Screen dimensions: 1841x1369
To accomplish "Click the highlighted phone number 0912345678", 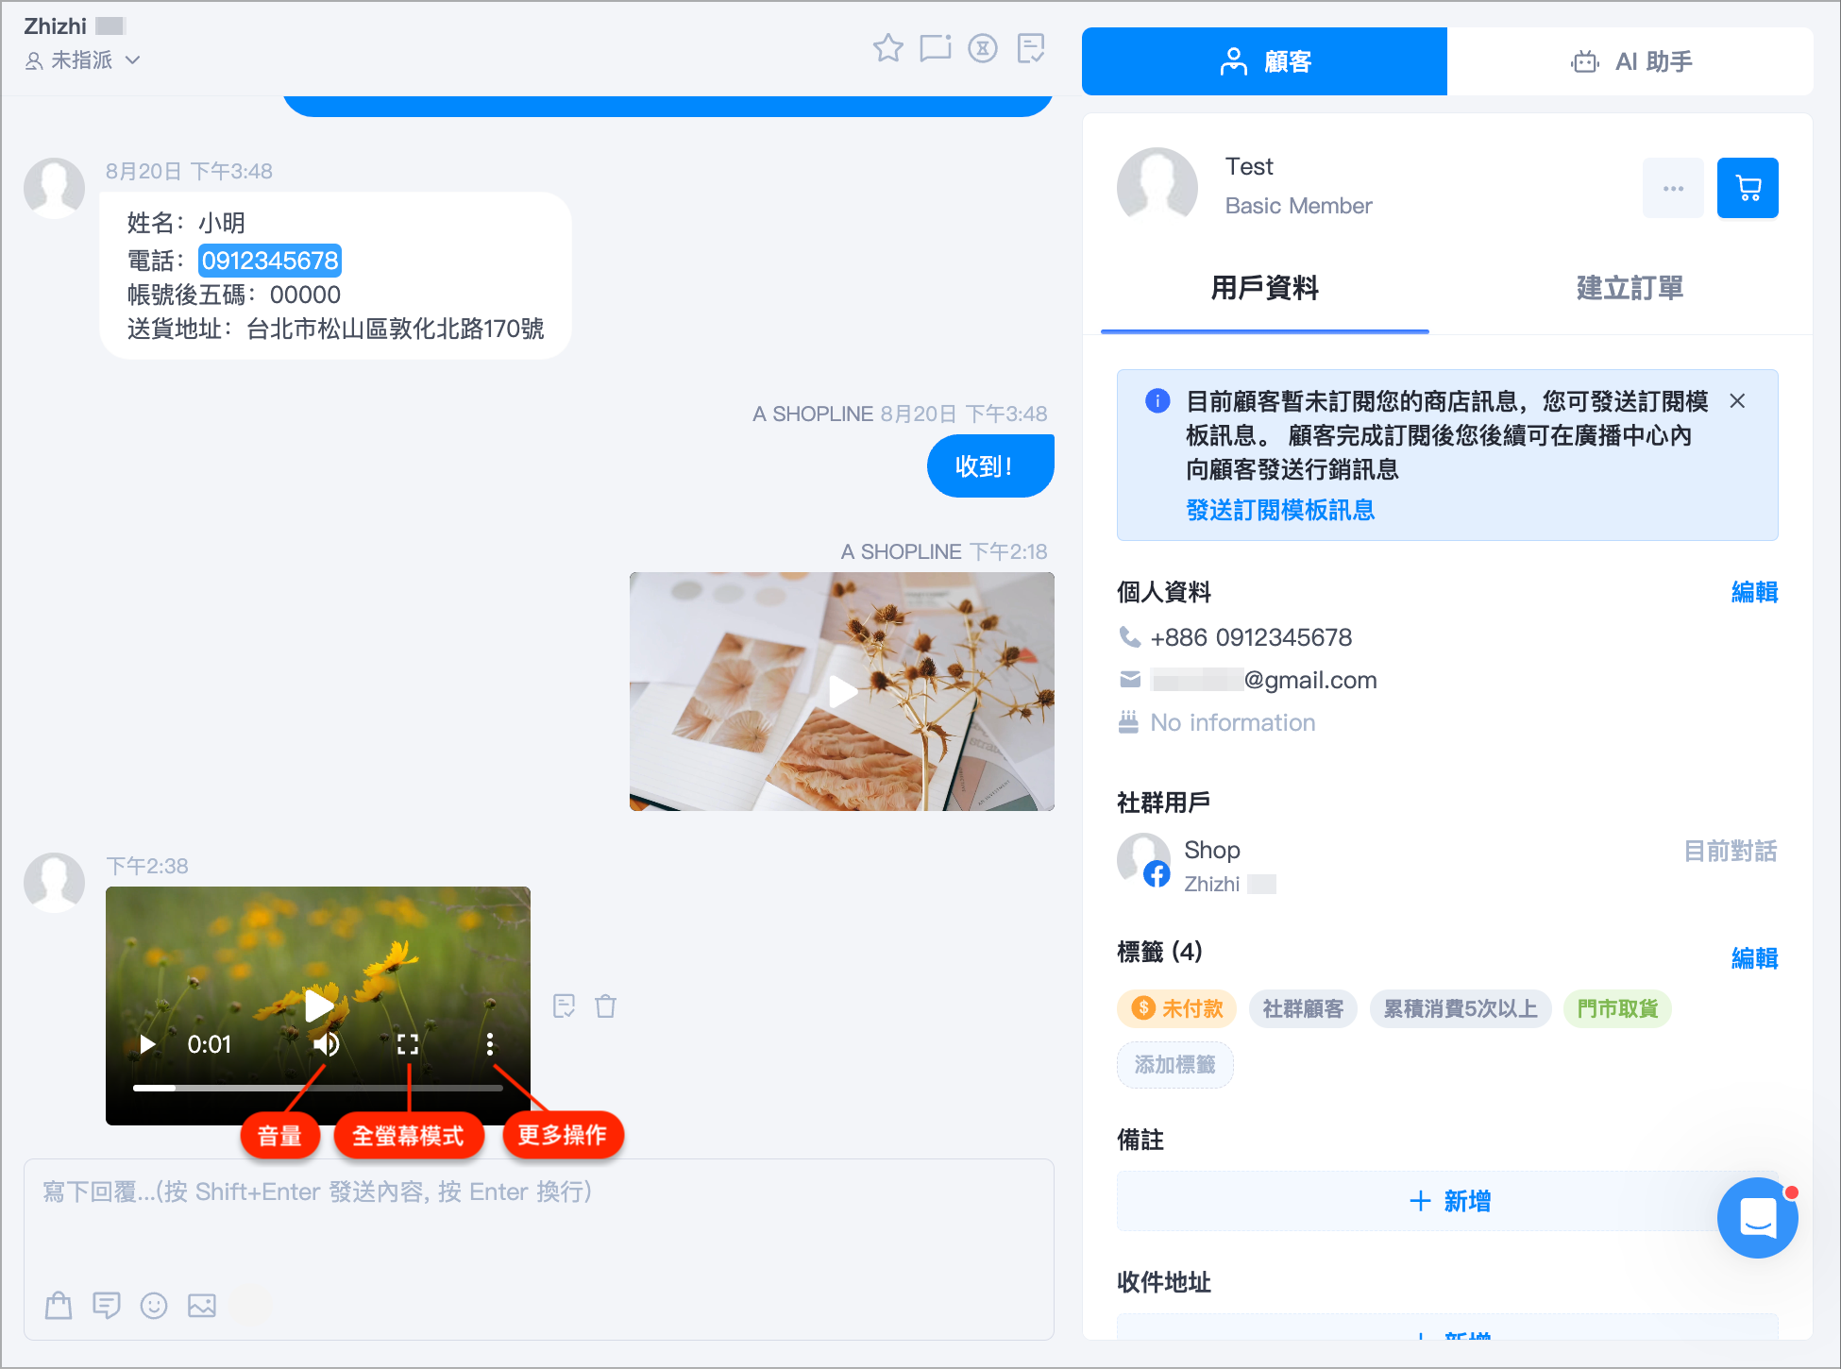I will (270, 261).
